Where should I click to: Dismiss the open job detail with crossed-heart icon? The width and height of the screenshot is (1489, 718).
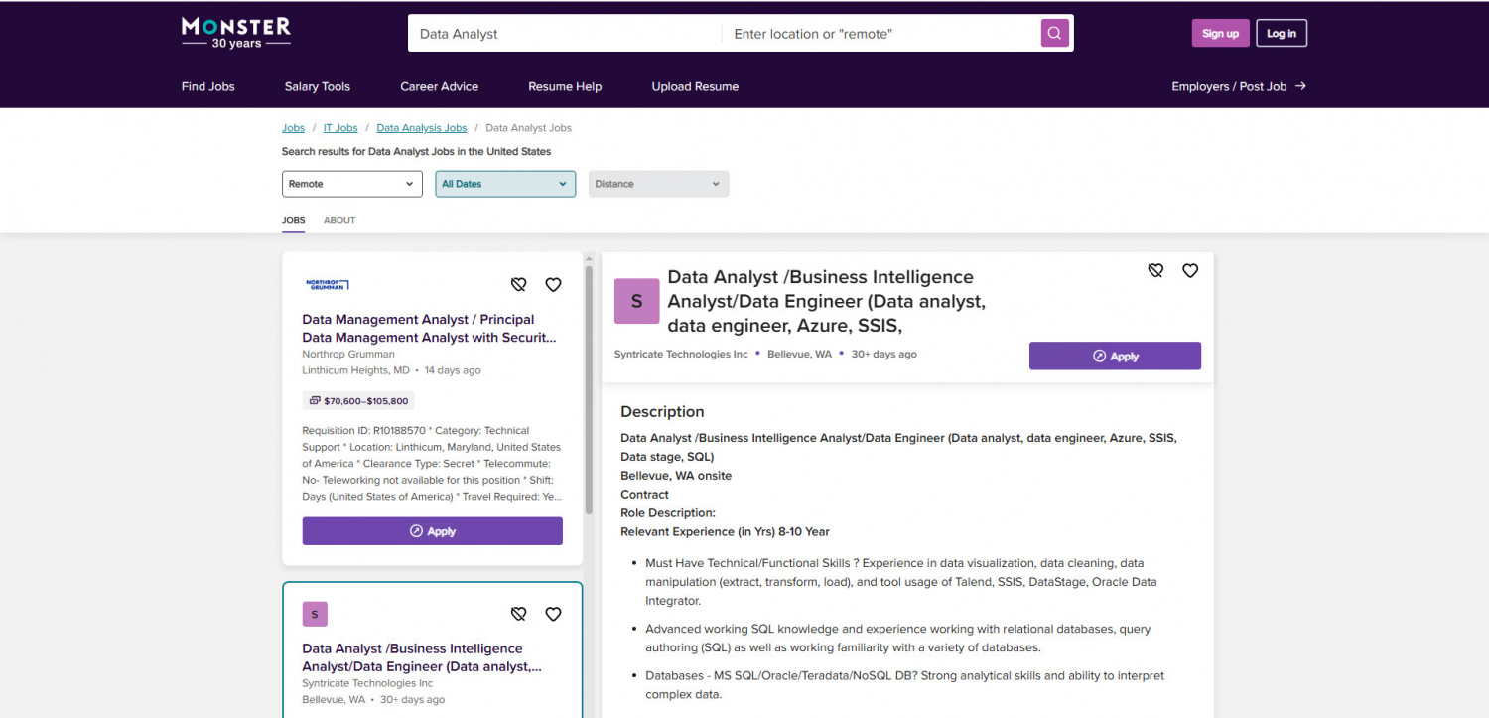[1155, 270]
